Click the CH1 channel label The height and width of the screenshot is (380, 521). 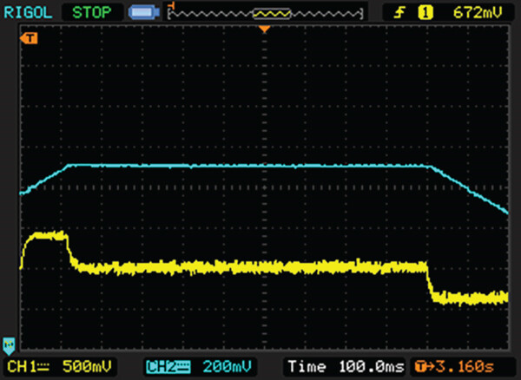point(21,367)
